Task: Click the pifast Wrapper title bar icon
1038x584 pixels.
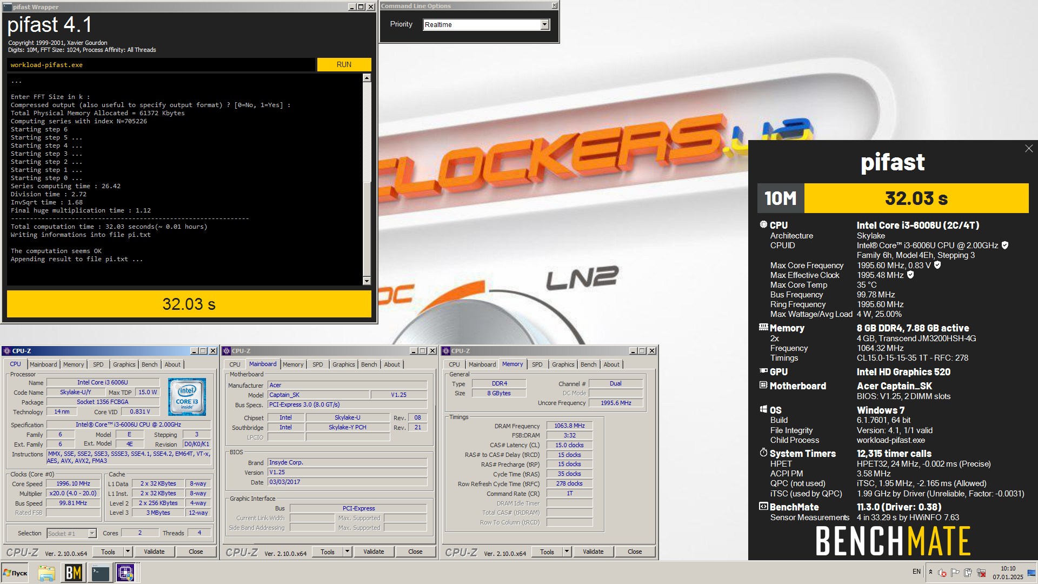Action: (8, 7)
